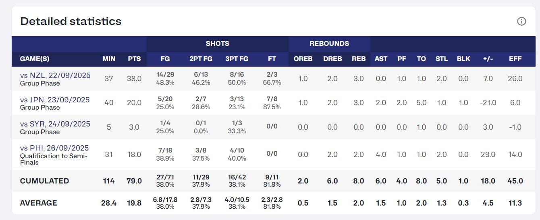Image resolution: width=540 pixels, height=220 pixels.
Task: Open the vs PHI, 26/09/2025 game link
Action: pyautogui.click(x=54, y=148)
